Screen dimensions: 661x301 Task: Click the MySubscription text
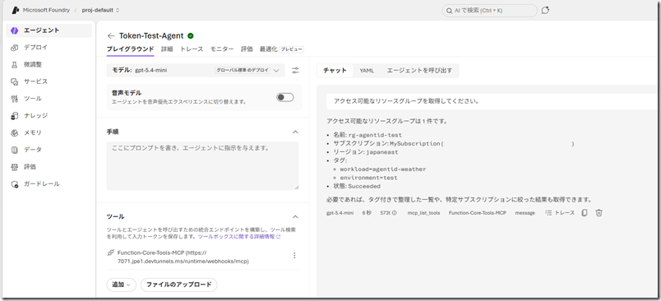point(415,144)
